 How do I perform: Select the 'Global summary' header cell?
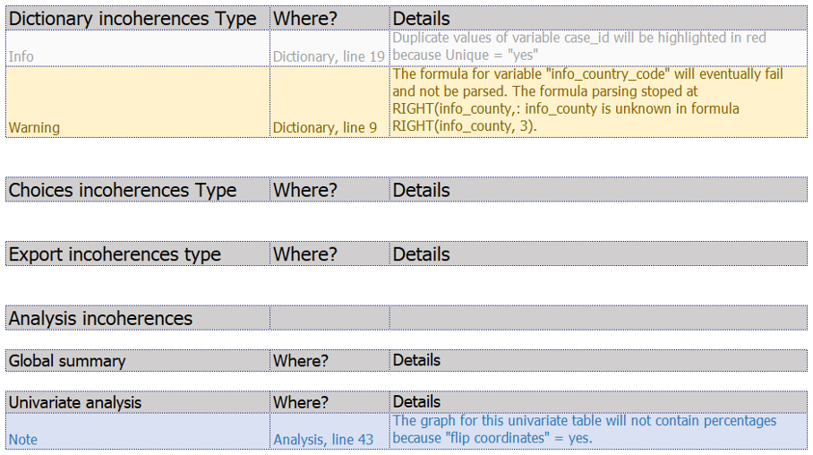(138, 361)
